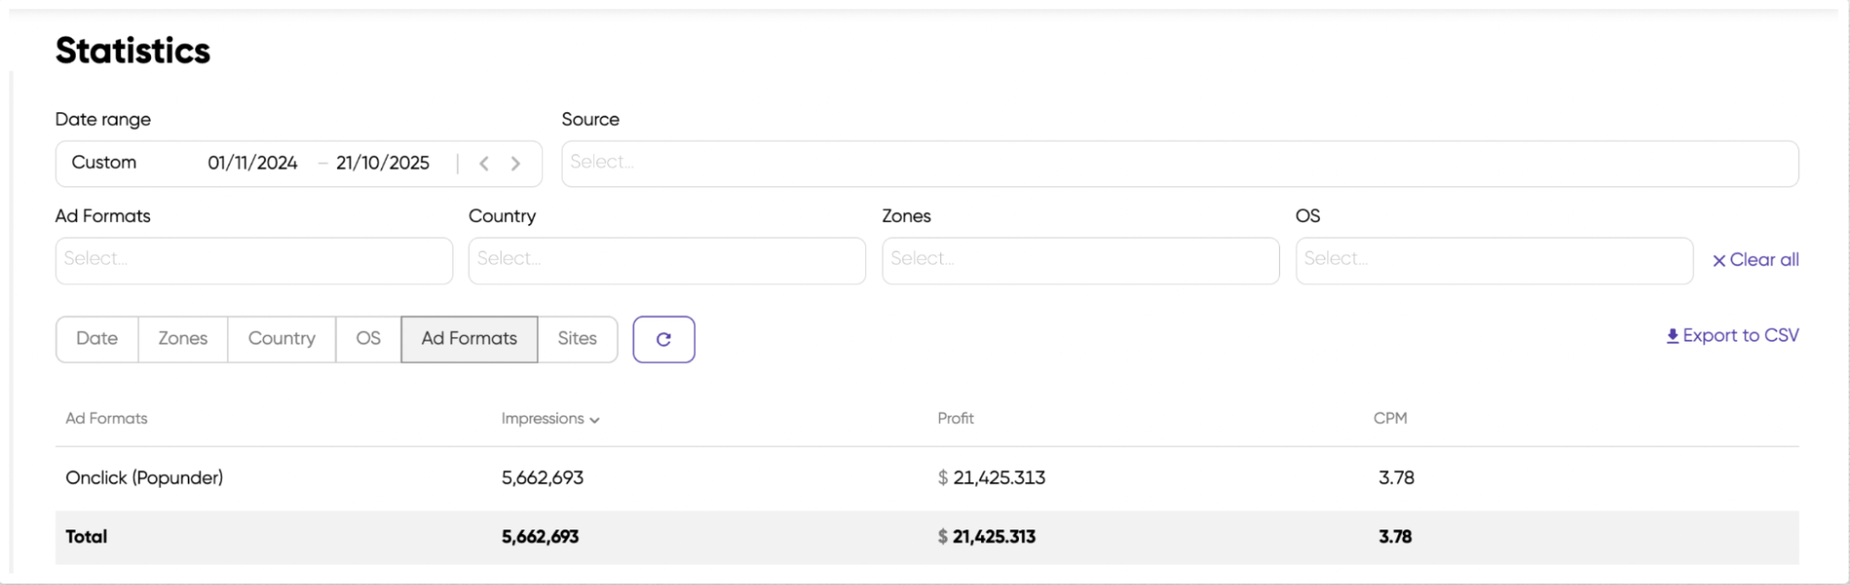Open the Ad Formats filter dropdown
Viewport: 1850px width, 585px height.
coord(254,260)
